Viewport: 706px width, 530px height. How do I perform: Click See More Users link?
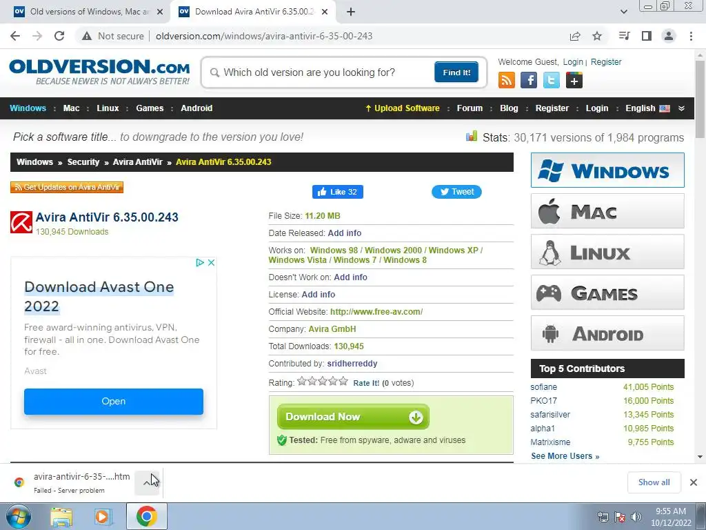pyautogui.click(x=565, y=456)
